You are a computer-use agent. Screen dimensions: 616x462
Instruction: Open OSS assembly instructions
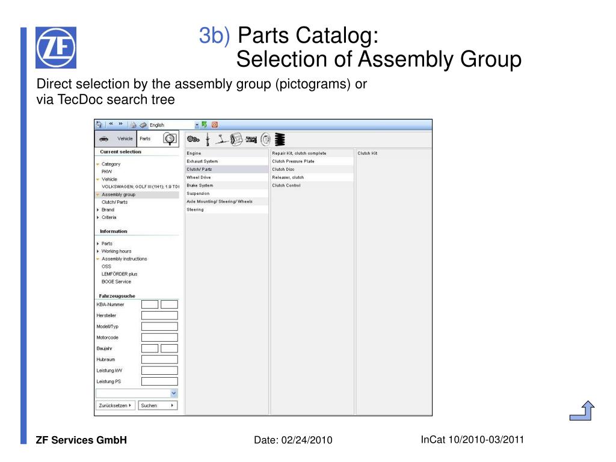(x=106, y=266)
